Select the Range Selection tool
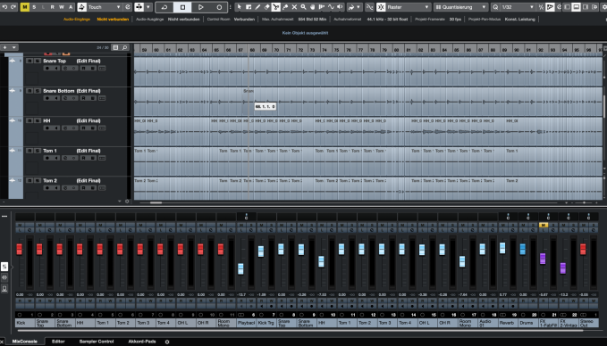 [x=249, y=7]
